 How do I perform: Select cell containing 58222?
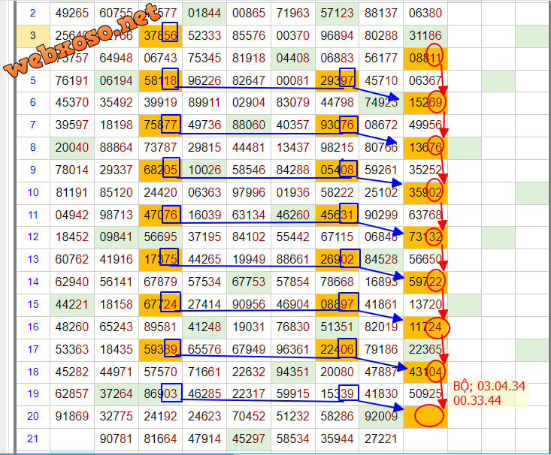(x=337, y=192)
